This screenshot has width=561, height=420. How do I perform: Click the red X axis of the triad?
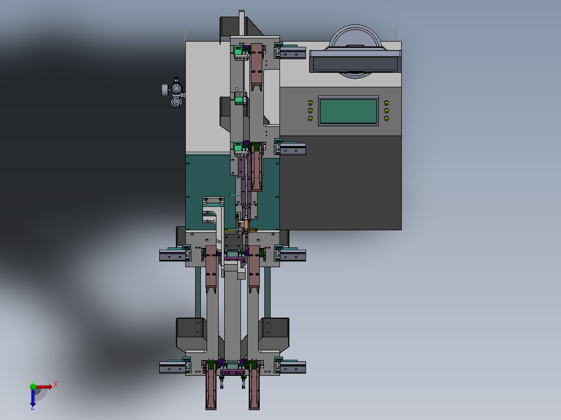pyautogui.click(x=44, y=387)
